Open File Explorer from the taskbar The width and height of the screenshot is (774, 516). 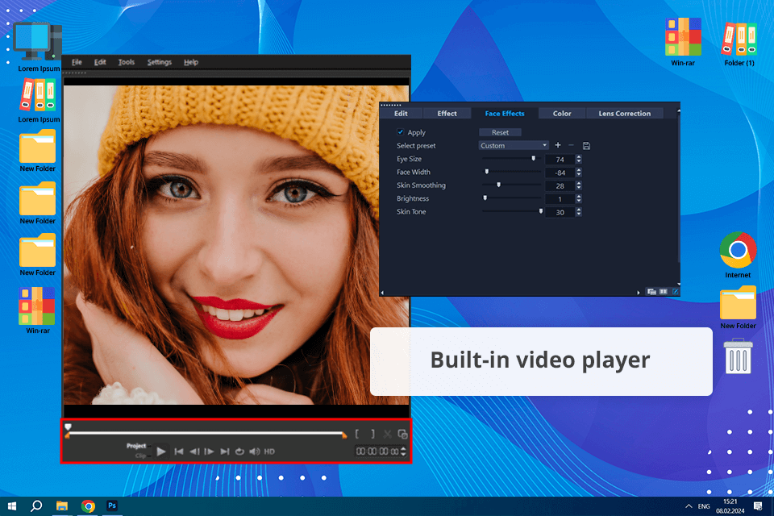pyautogui.click(x=62, y=506)
